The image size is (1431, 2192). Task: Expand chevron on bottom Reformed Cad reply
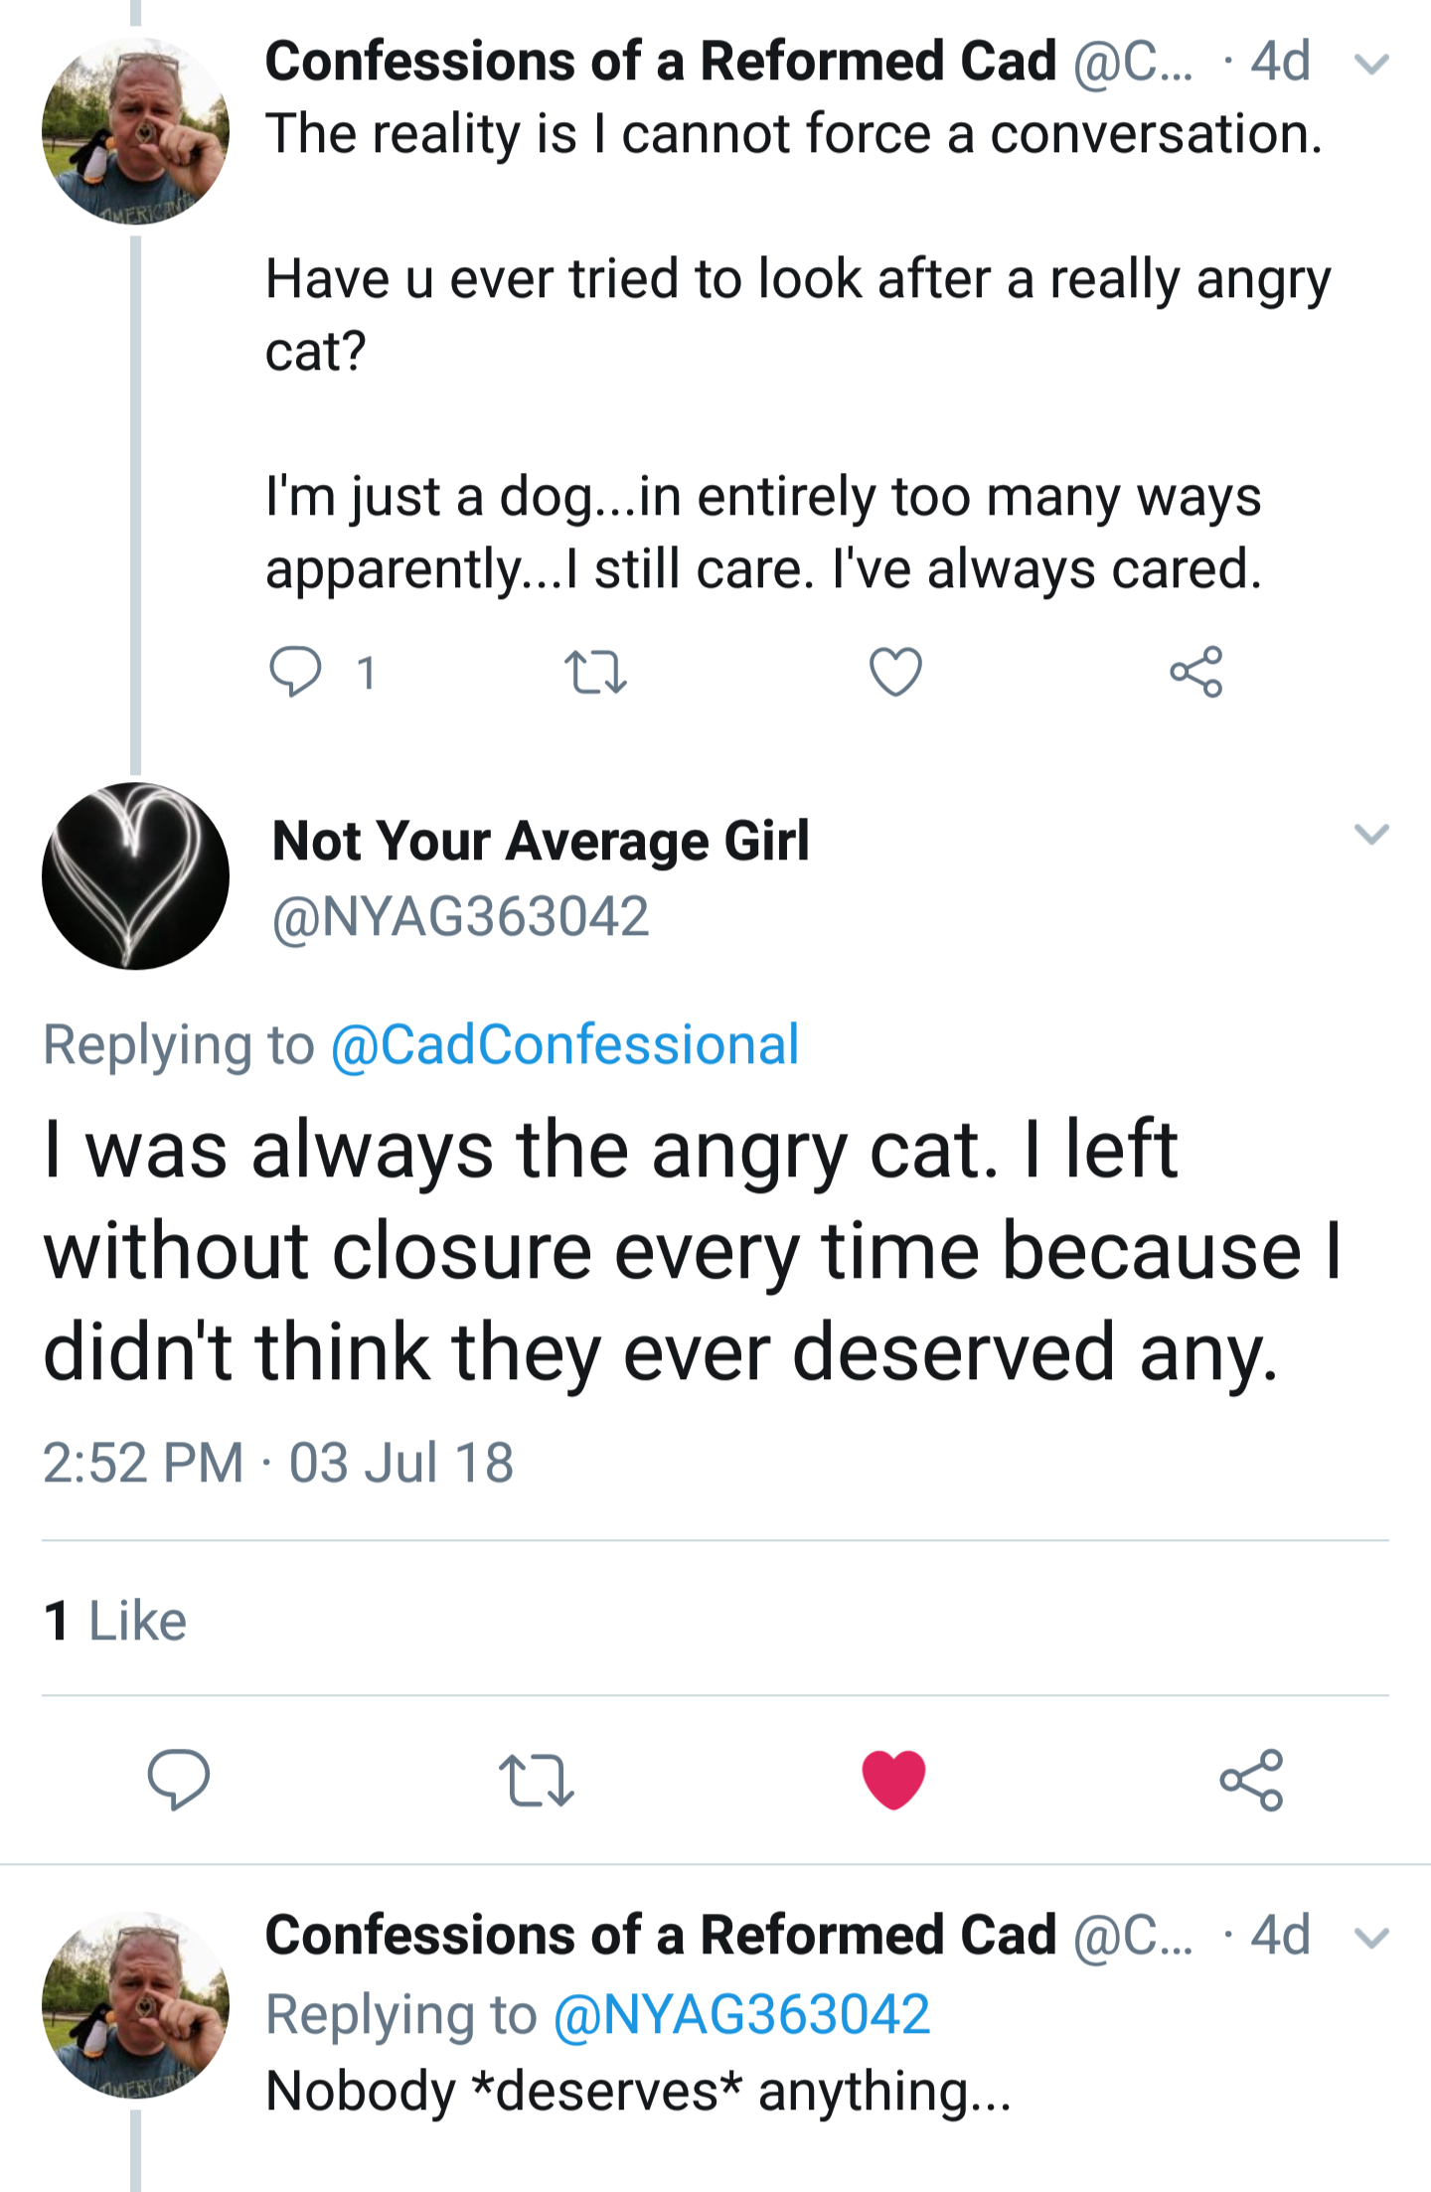click(1371, 1938)
